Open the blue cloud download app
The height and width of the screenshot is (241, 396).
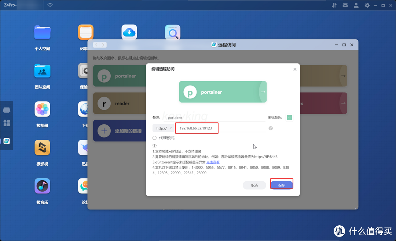point(129,32)
